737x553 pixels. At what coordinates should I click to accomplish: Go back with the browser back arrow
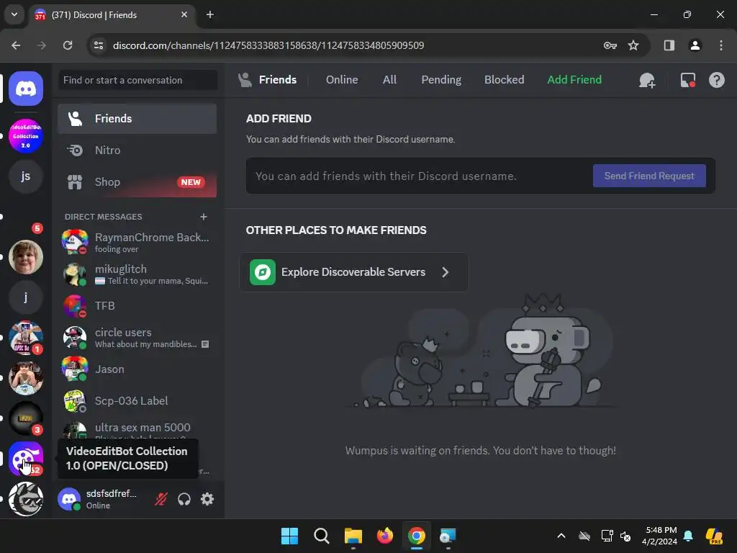point(16,45)
